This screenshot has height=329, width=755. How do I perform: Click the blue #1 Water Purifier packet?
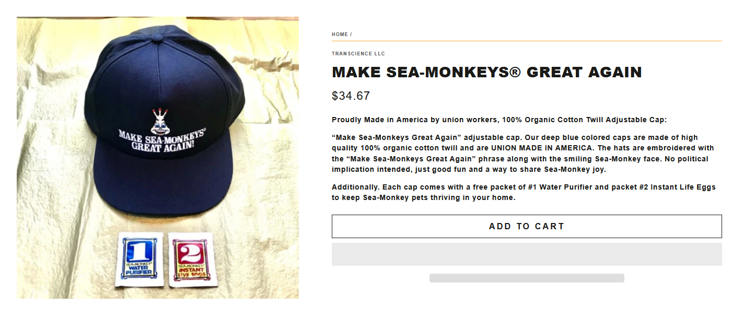tap(140, 259)
